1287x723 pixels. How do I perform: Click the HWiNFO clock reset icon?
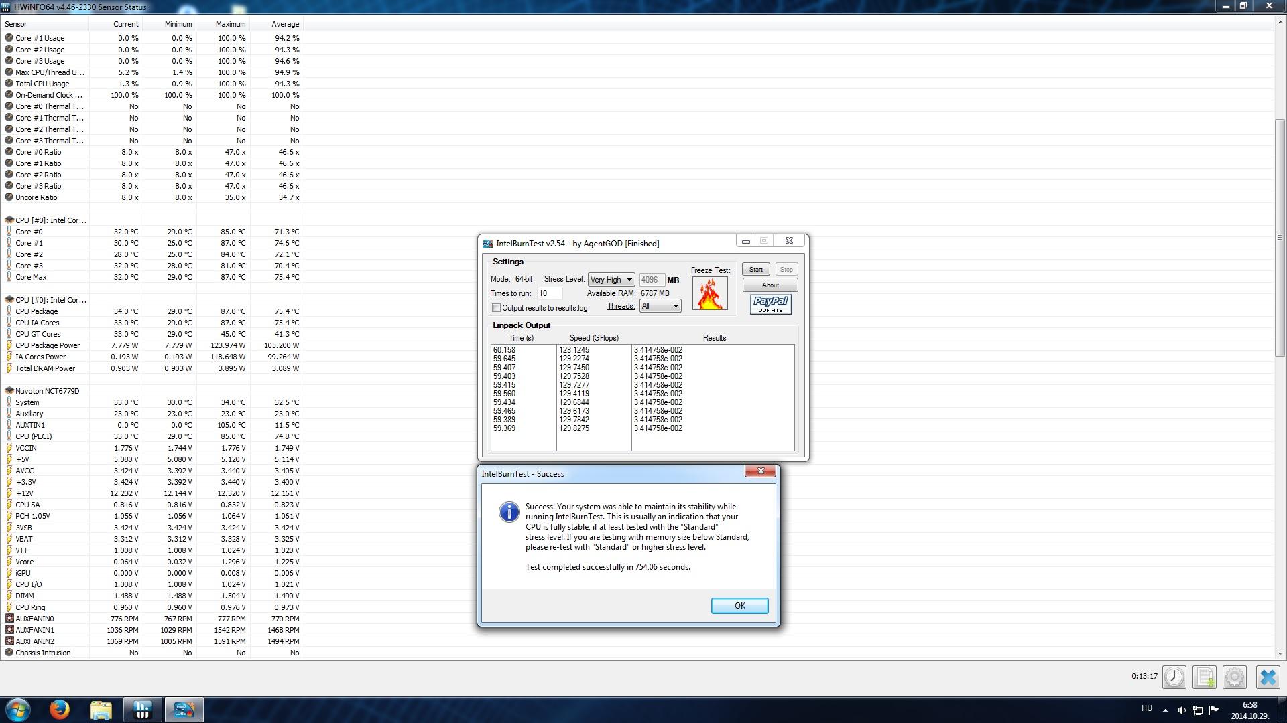click(1174, 677)
